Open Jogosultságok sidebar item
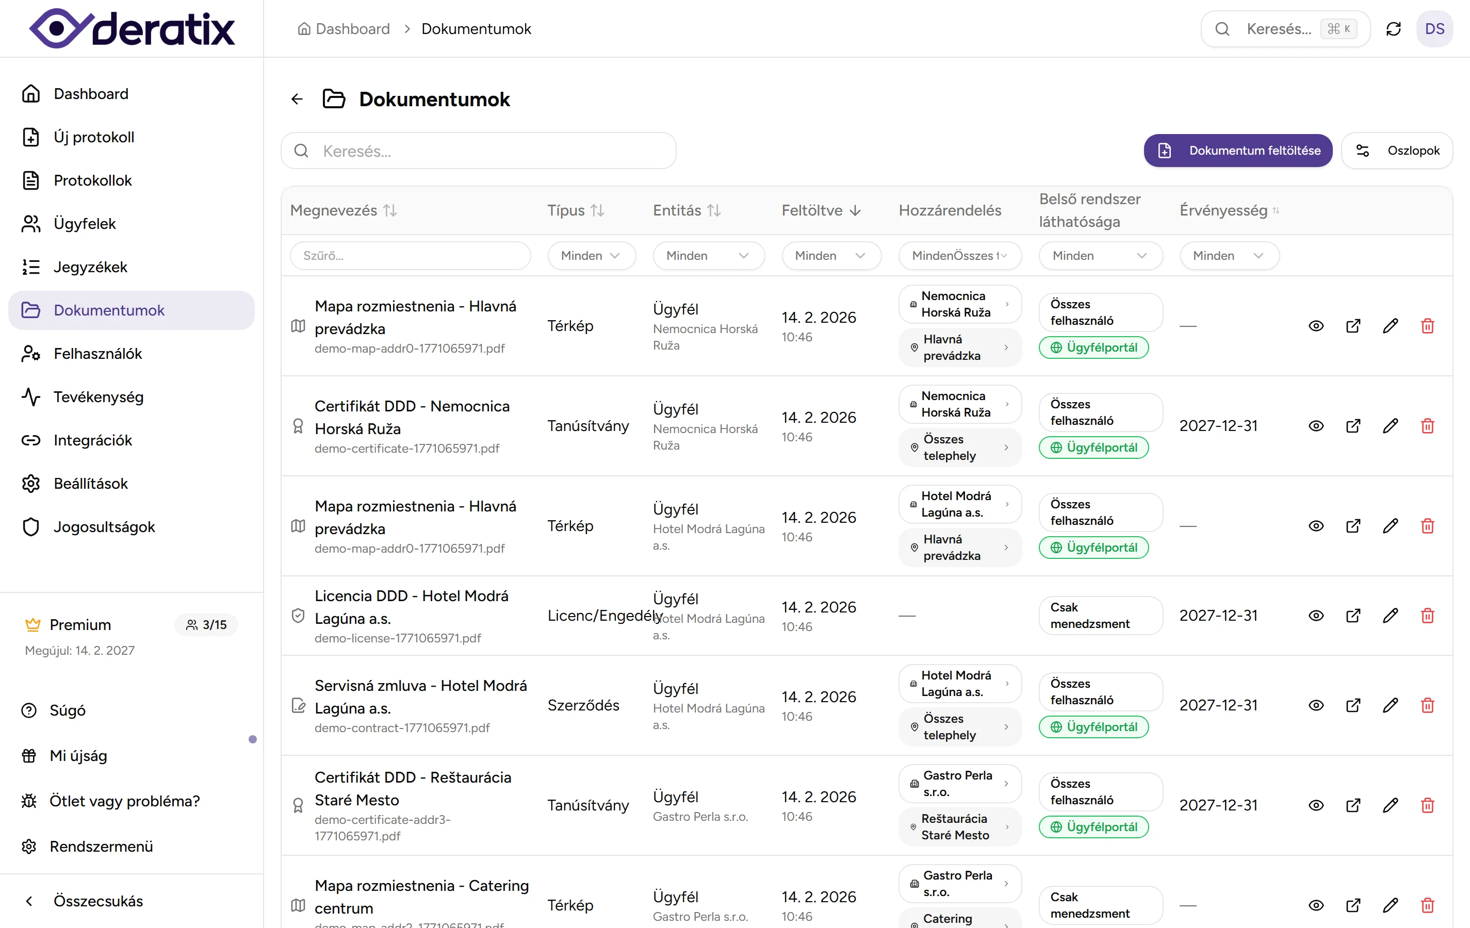The width and height of the screenshot is (1470, 928). click(x=104, y=526)
